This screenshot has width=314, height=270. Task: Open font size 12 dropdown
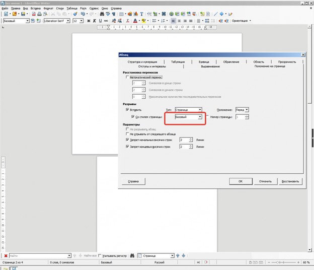coord(82,21)
